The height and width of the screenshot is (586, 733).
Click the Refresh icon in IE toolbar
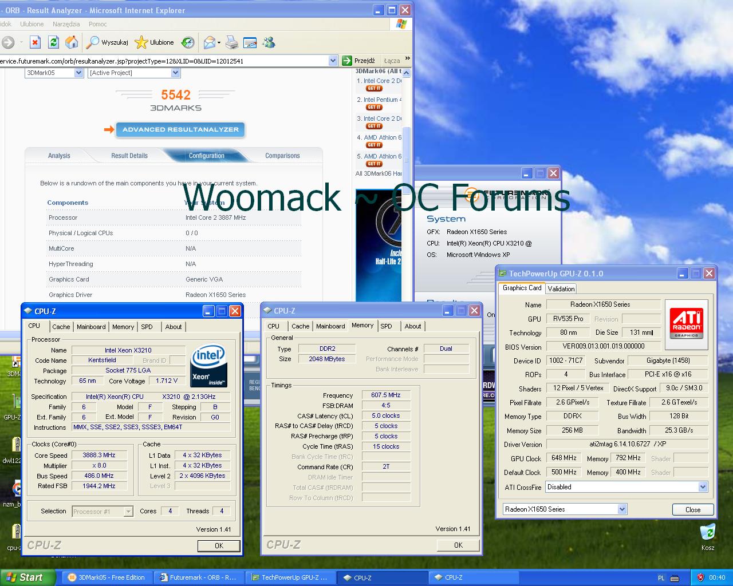coord(53,42)
